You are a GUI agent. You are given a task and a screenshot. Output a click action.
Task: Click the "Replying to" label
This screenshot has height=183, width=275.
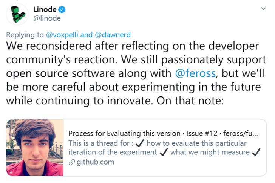(25, 35)
